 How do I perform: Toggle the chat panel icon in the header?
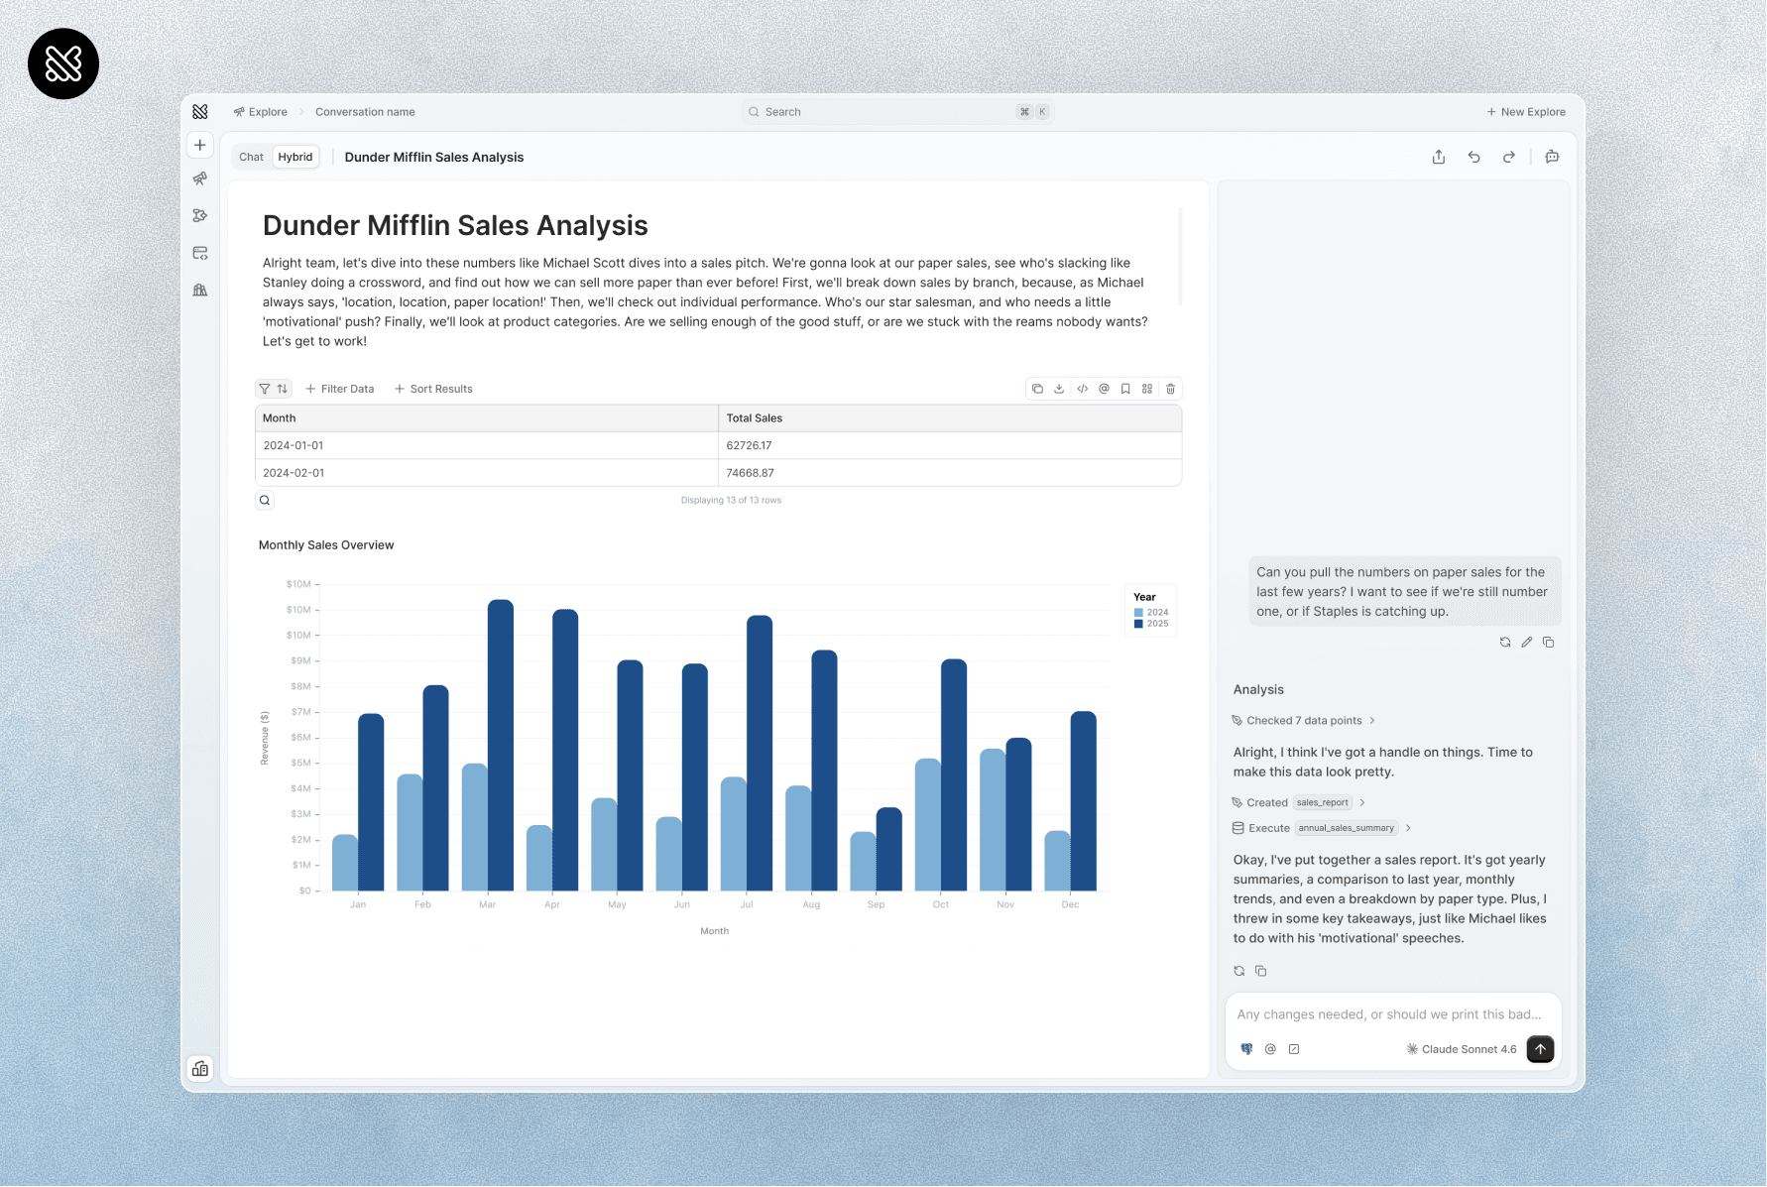(x=1553, y=157)
